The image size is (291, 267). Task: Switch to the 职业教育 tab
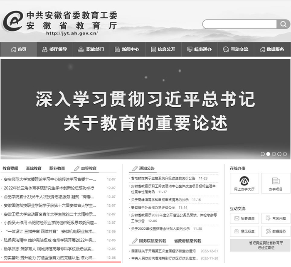point(57,169)
